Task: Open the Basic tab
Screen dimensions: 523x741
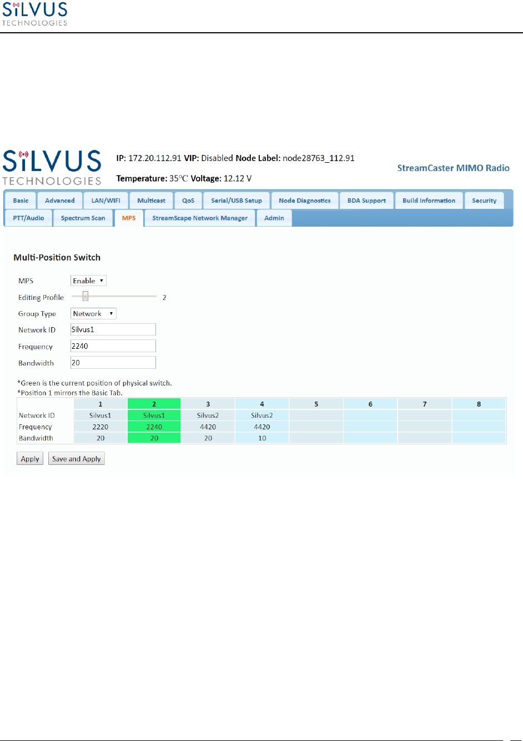Action: [21, 201]
